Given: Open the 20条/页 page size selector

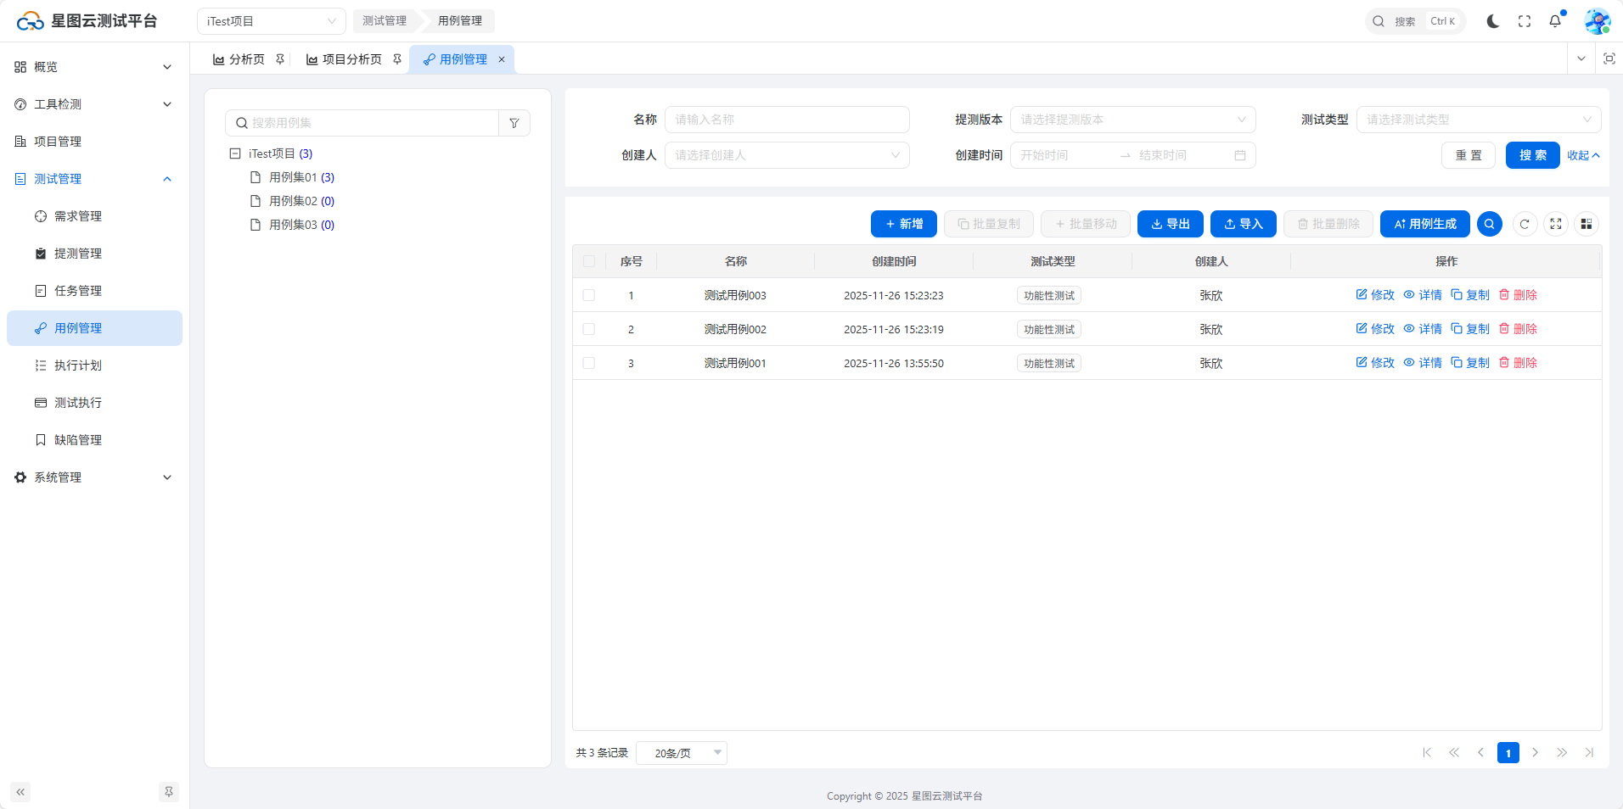Looking at the screenshot, I should (x=682, y=753).
